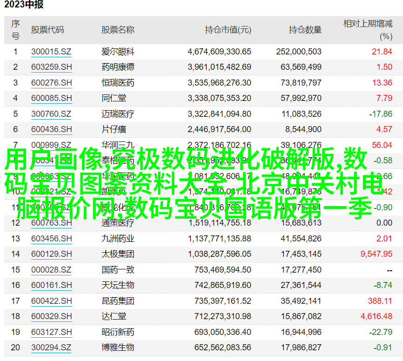Image resolution: width=403 pixels, height=361 pixels.
Task: Click market value 3,961,015,482.69
Action: coord(219,67)
